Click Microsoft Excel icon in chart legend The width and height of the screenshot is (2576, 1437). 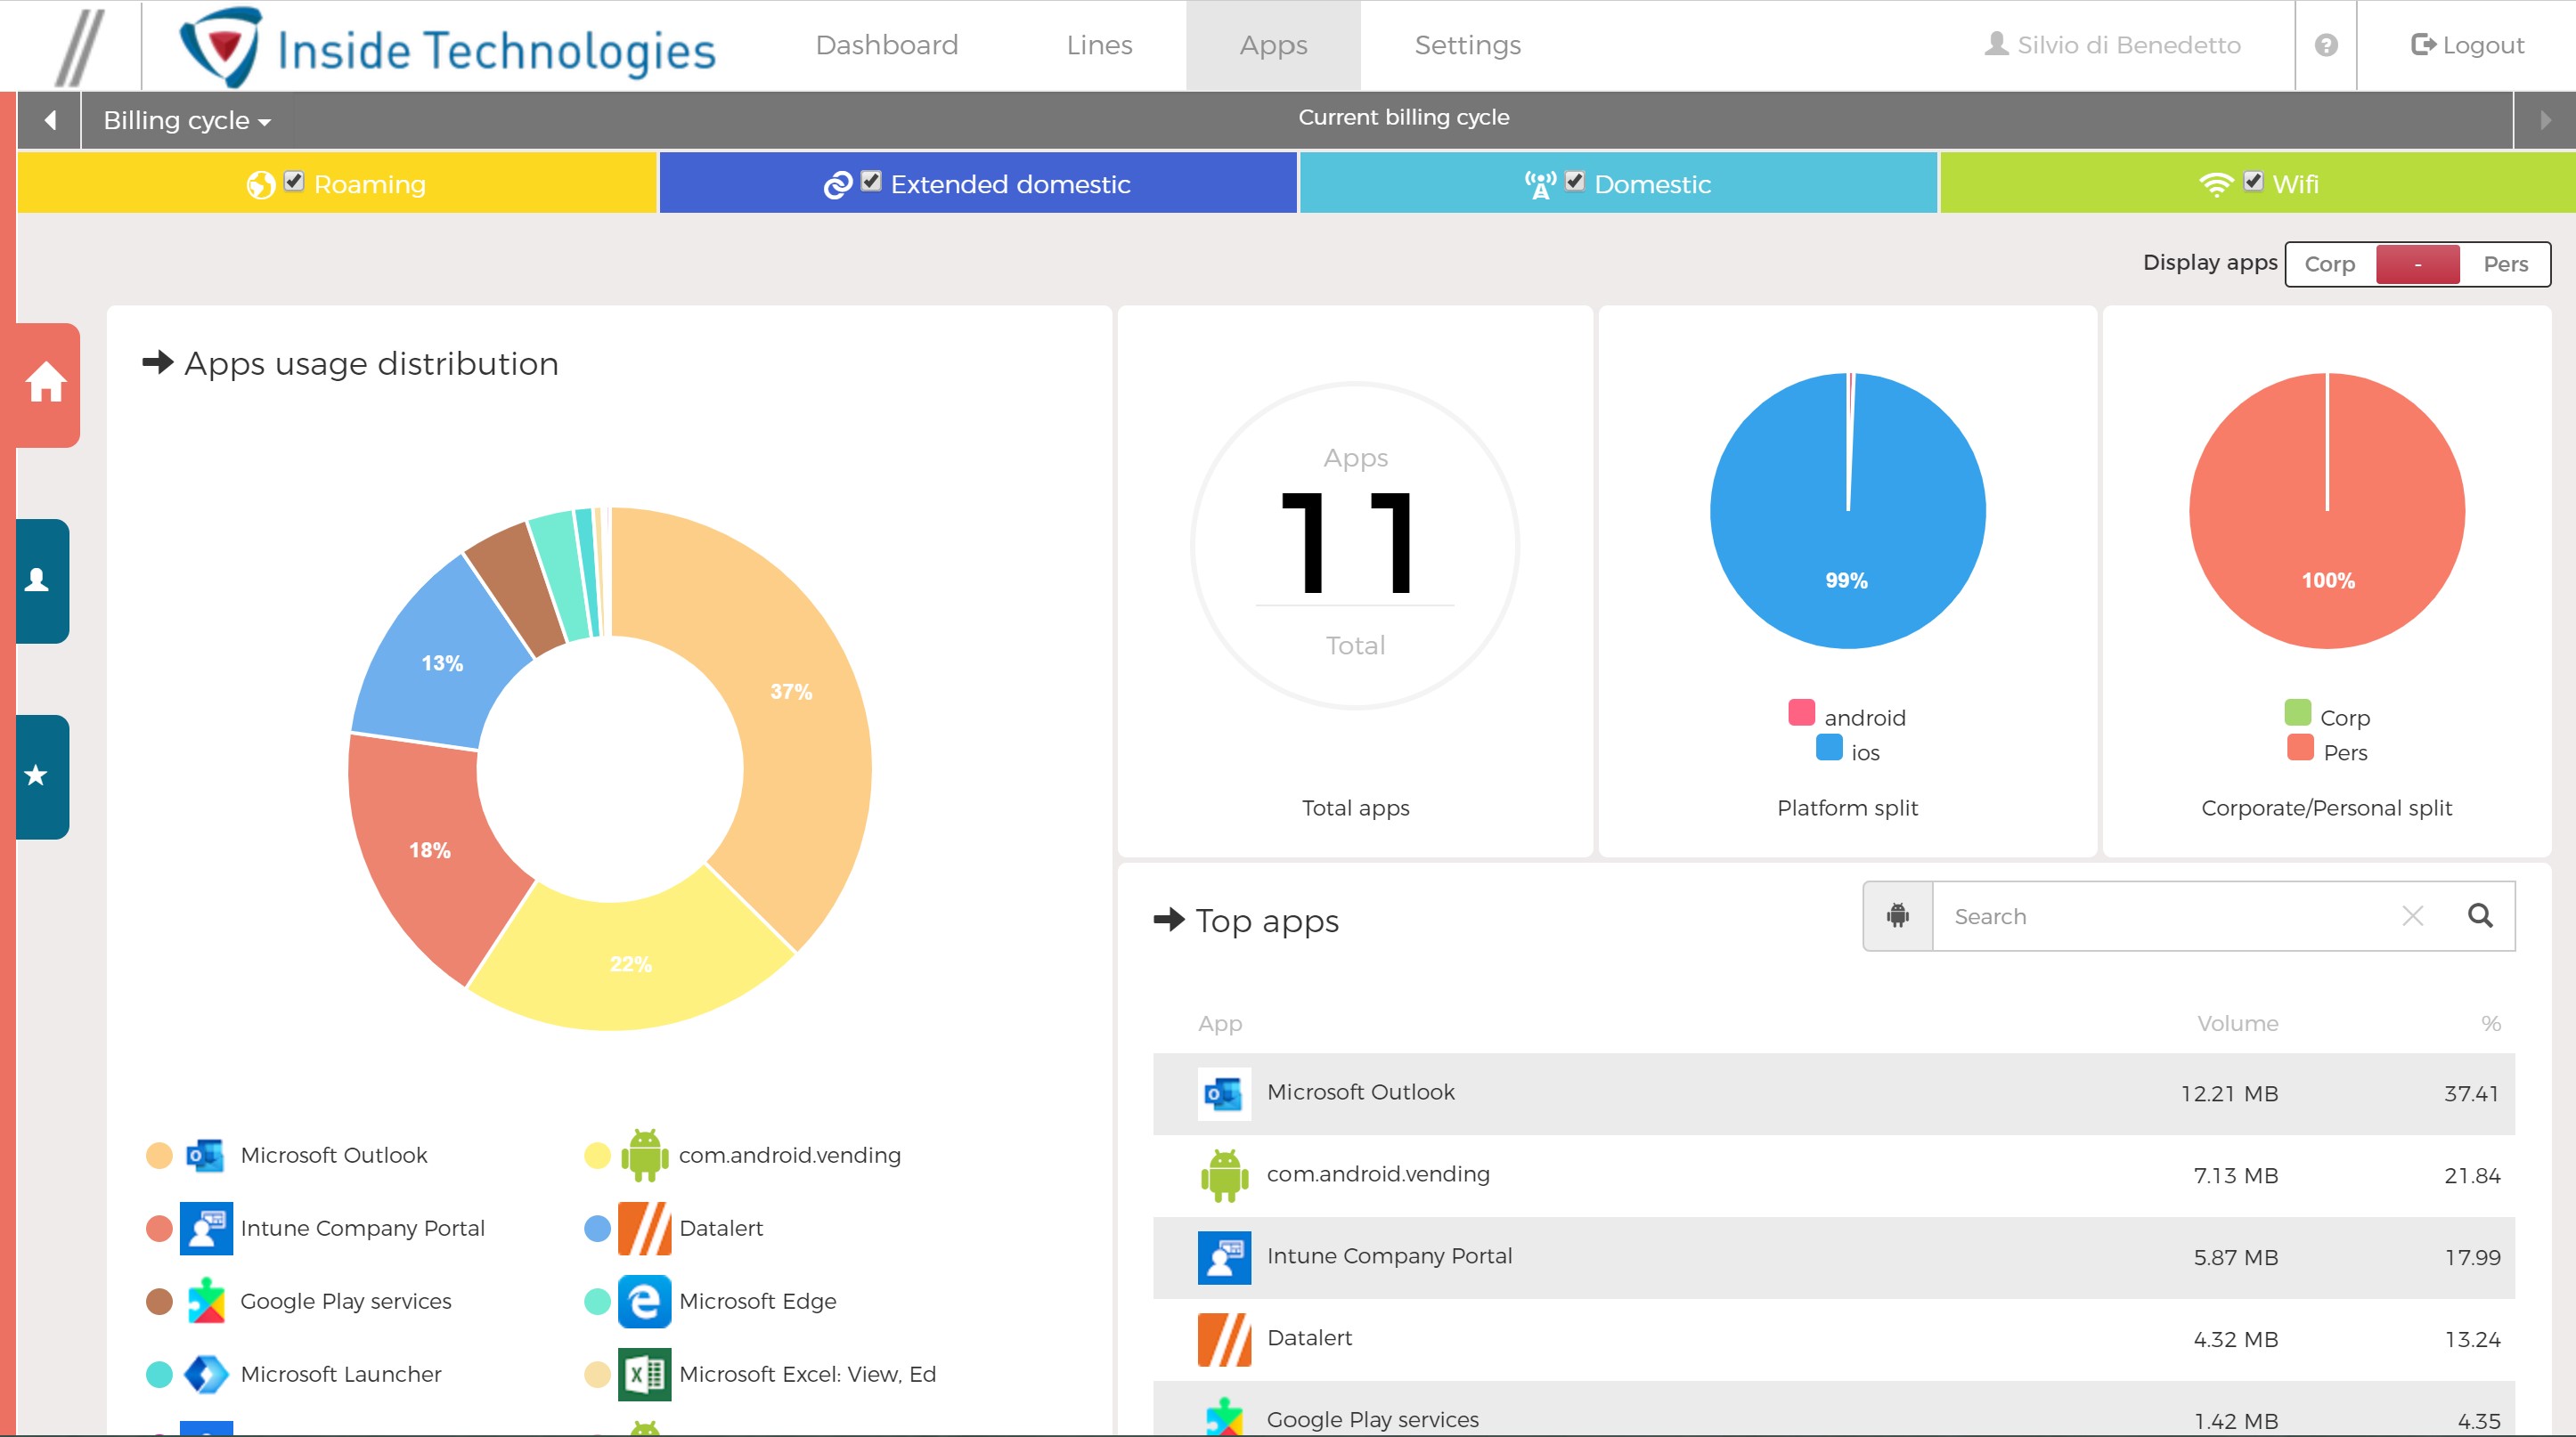pos(645,1374)
